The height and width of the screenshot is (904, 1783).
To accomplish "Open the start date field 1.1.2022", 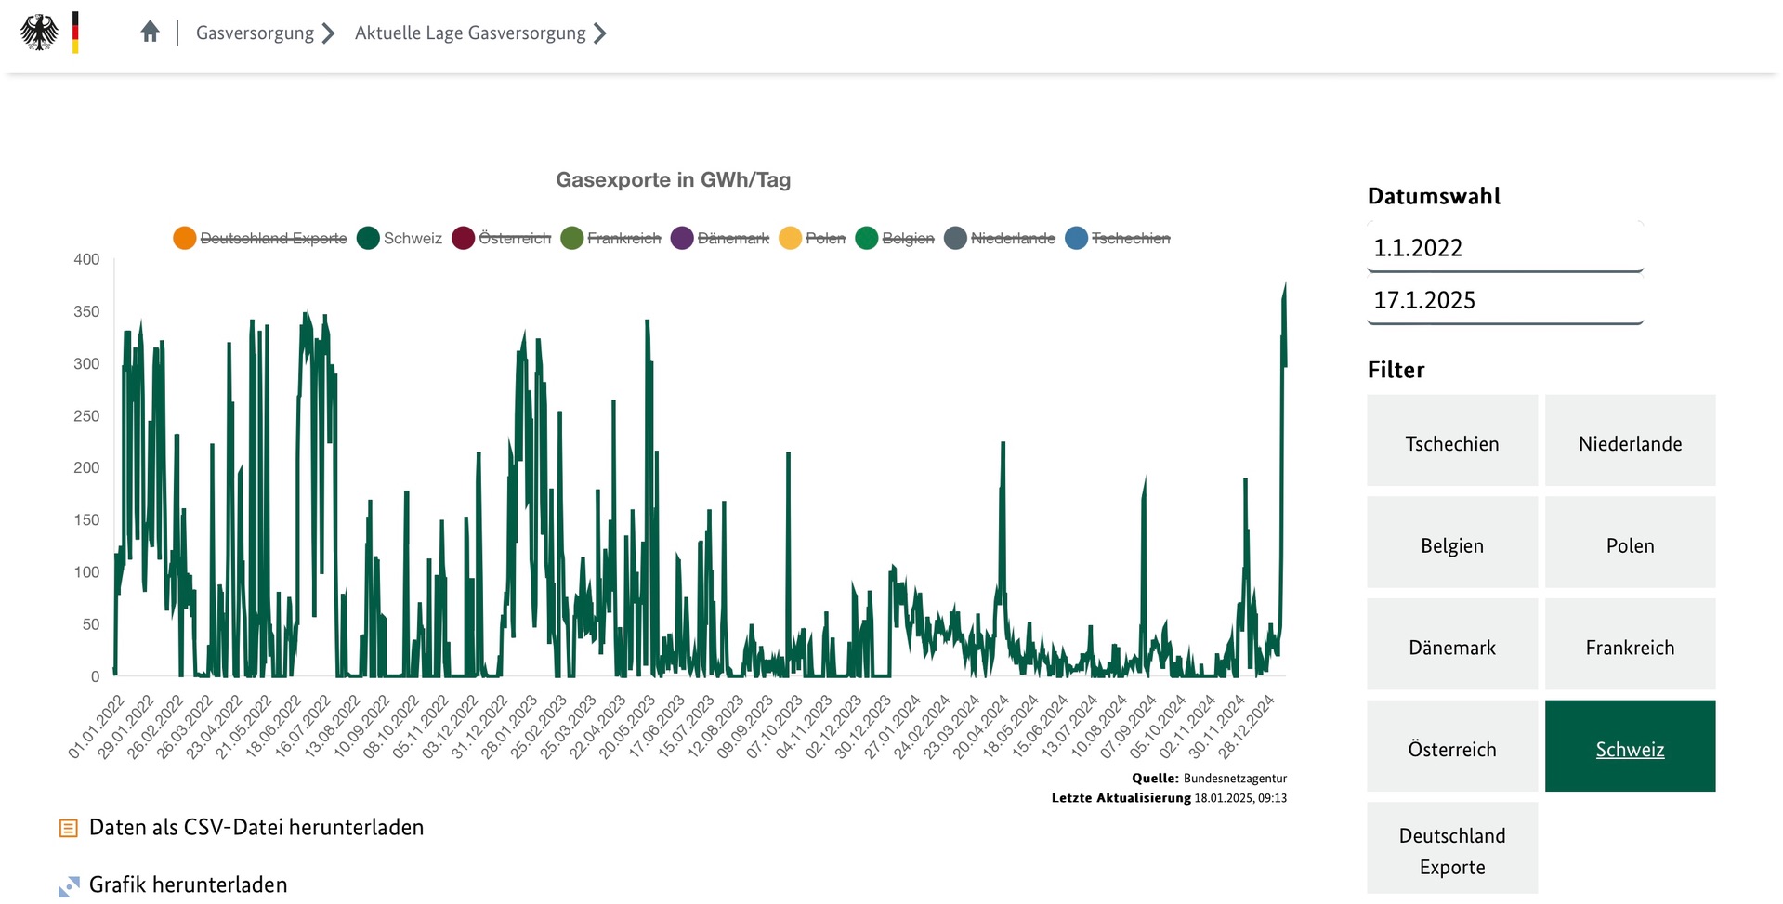I will (1504, 248).
